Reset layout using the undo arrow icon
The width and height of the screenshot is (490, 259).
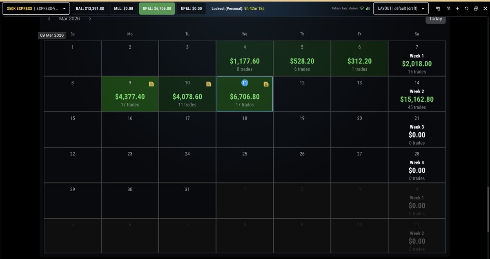coord(466,9)
